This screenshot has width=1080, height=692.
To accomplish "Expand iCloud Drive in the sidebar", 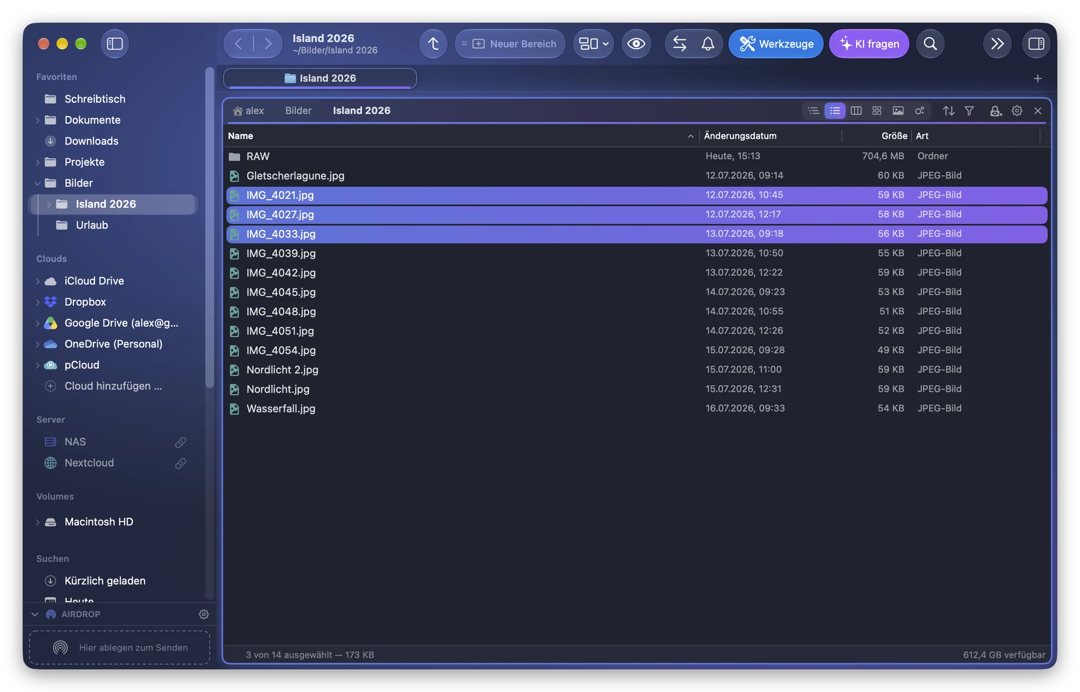I will (38, 281).
